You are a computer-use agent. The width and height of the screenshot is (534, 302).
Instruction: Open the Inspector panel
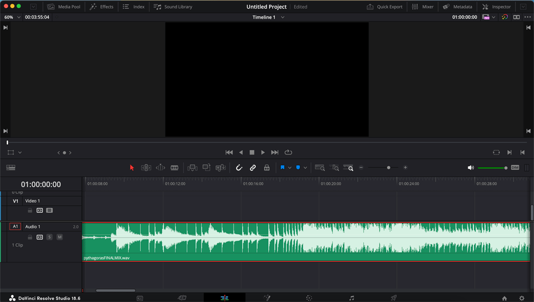pyautogui.click(x=496, y=7)
